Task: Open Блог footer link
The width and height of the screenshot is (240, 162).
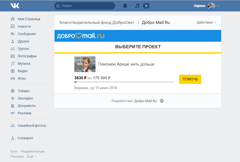Action: 14,151
